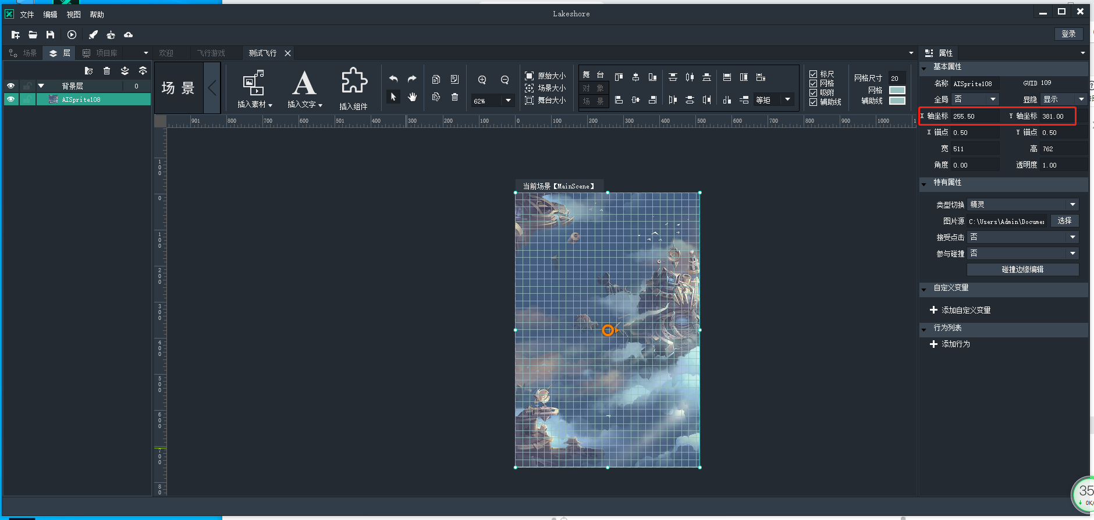Click the play preview icon in top toolbar

tap(72, 35)
